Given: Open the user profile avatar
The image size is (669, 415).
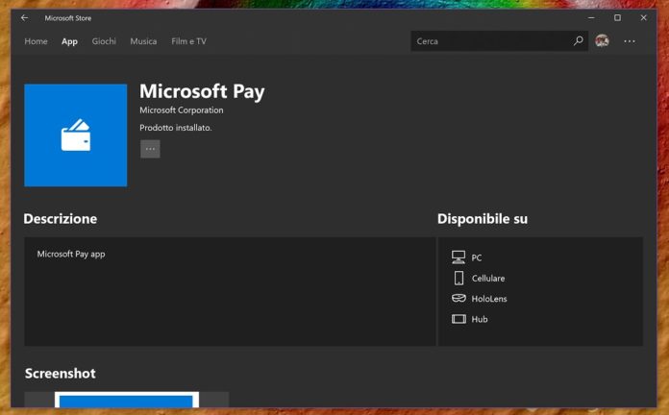Looking at the screenshot, I should coord(602,41).
